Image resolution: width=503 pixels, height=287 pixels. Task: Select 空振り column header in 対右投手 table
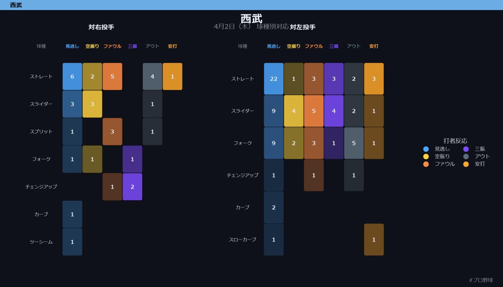click(92, 46)
